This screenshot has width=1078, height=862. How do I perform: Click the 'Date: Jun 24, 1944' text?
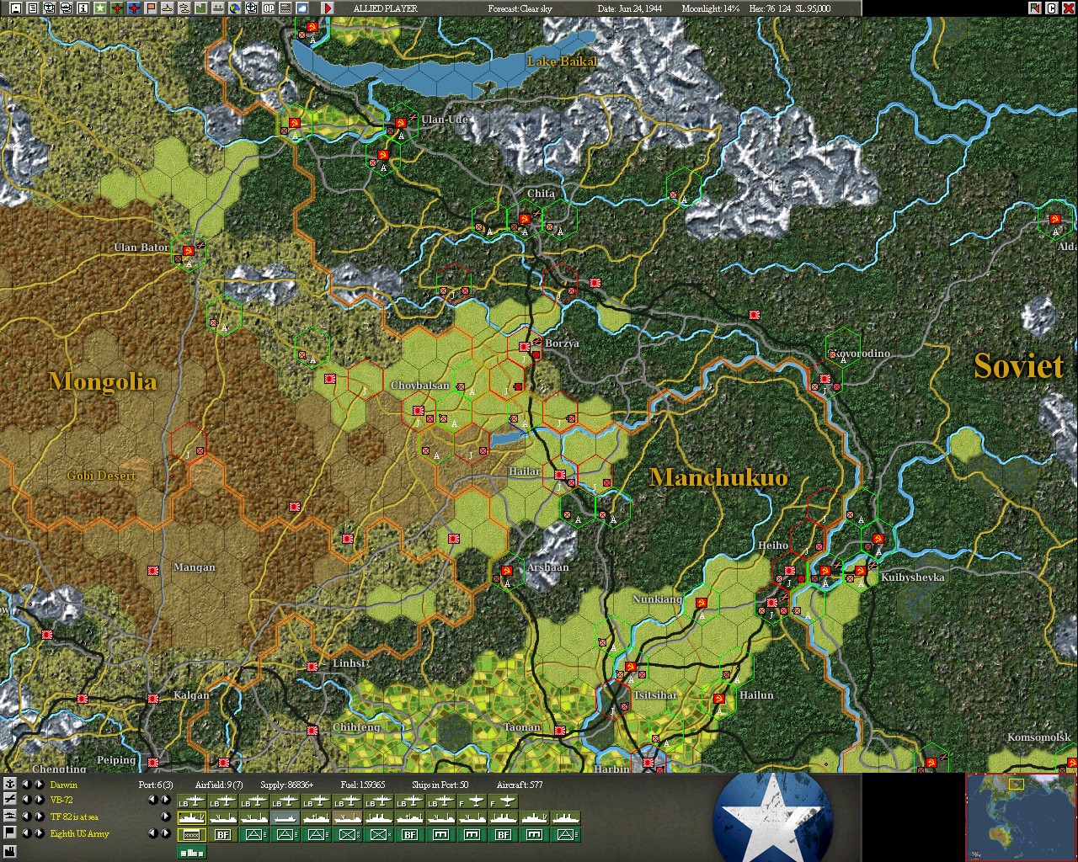pos(630,8)
